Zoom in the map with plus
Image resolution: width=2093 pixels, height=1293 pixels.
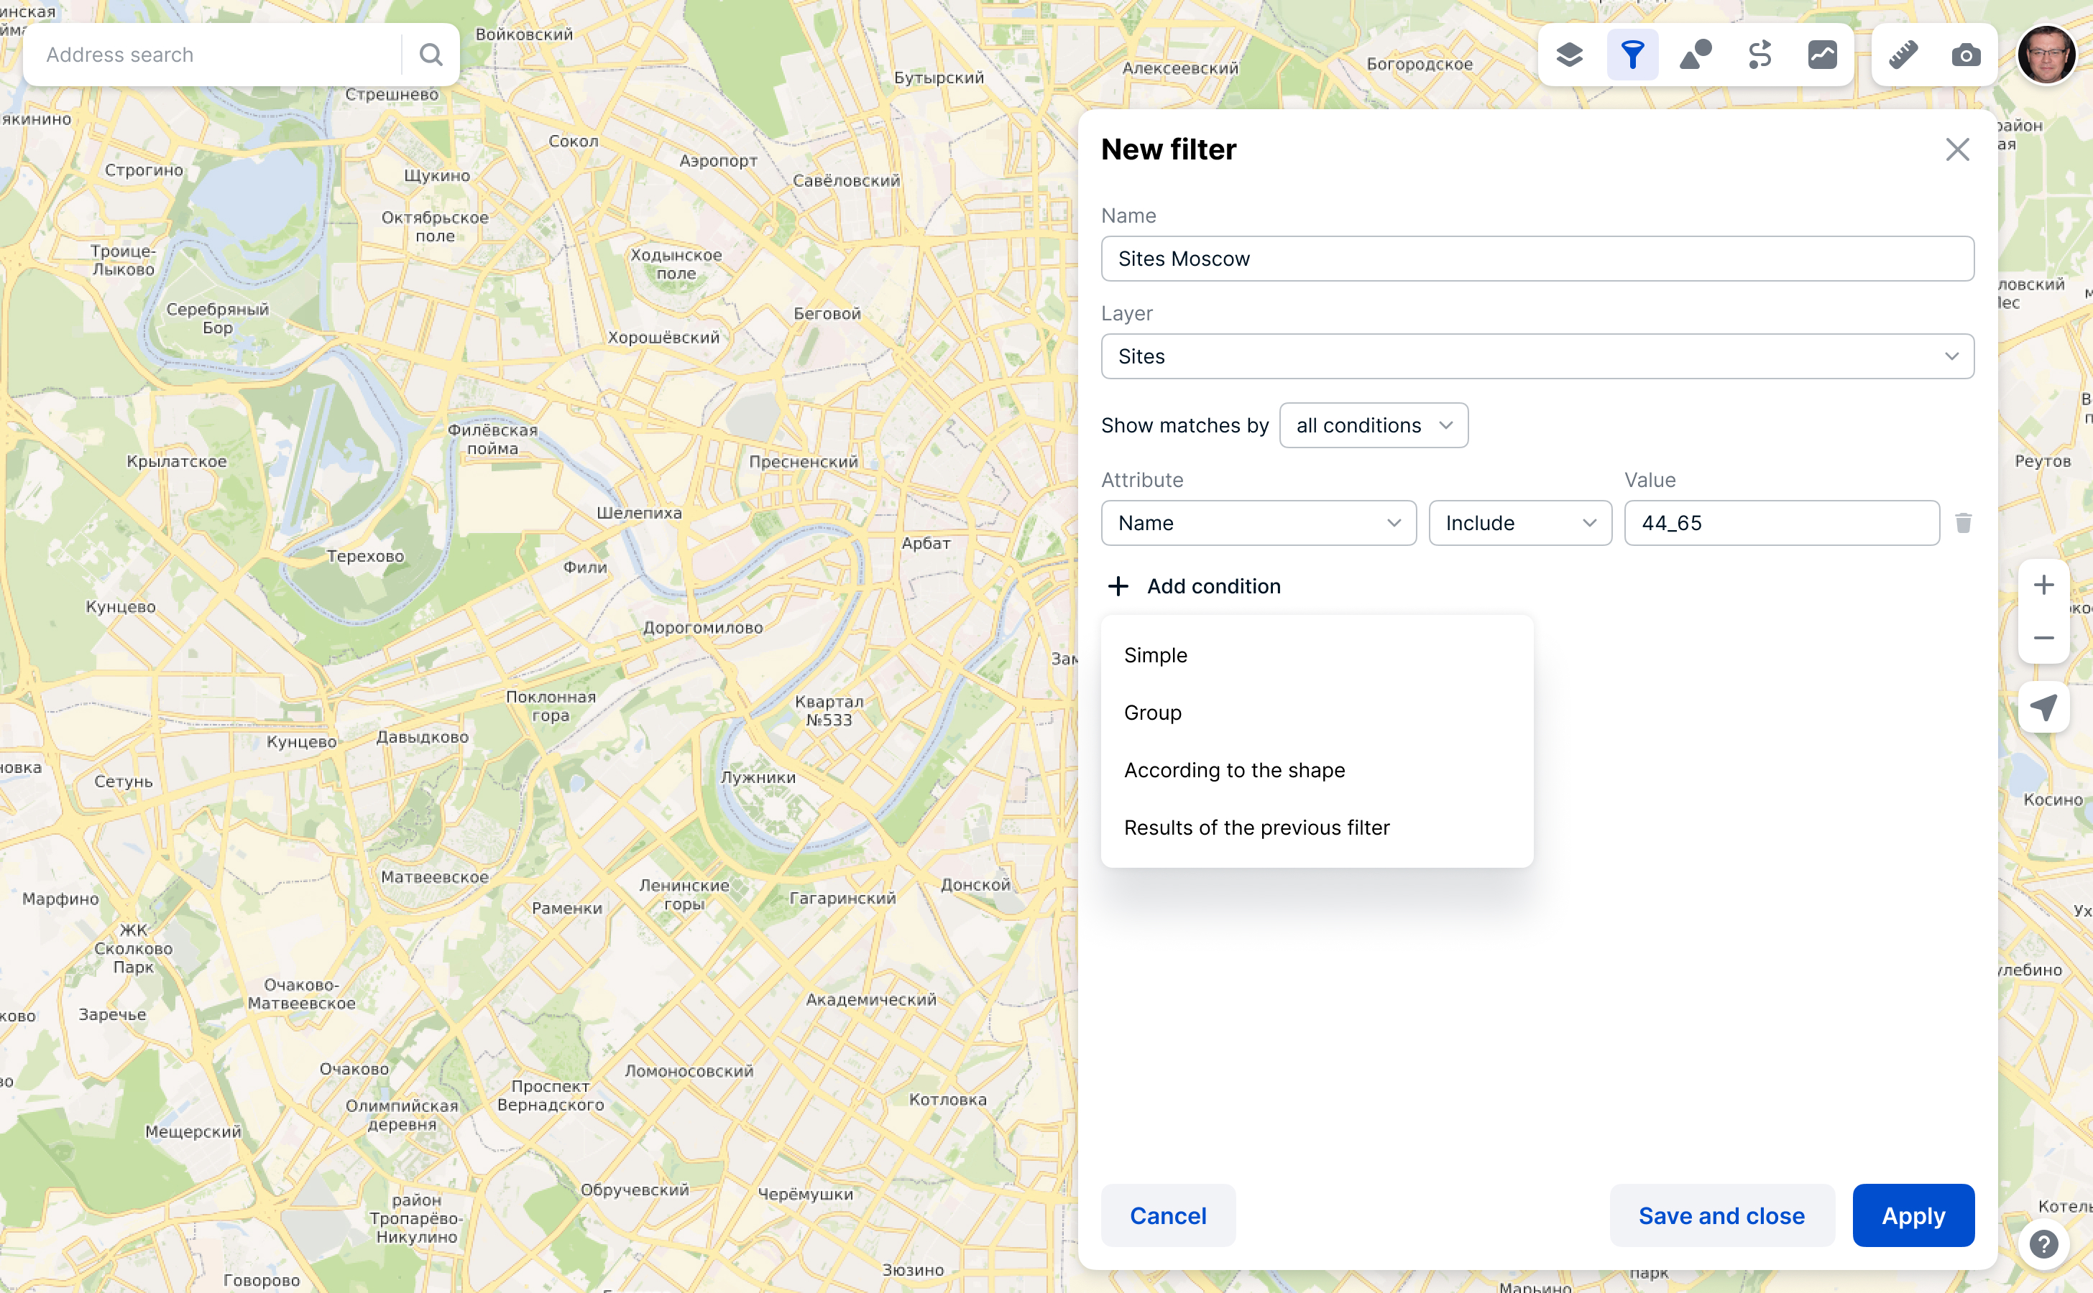pyautogui.click(x=2043, y=585)
